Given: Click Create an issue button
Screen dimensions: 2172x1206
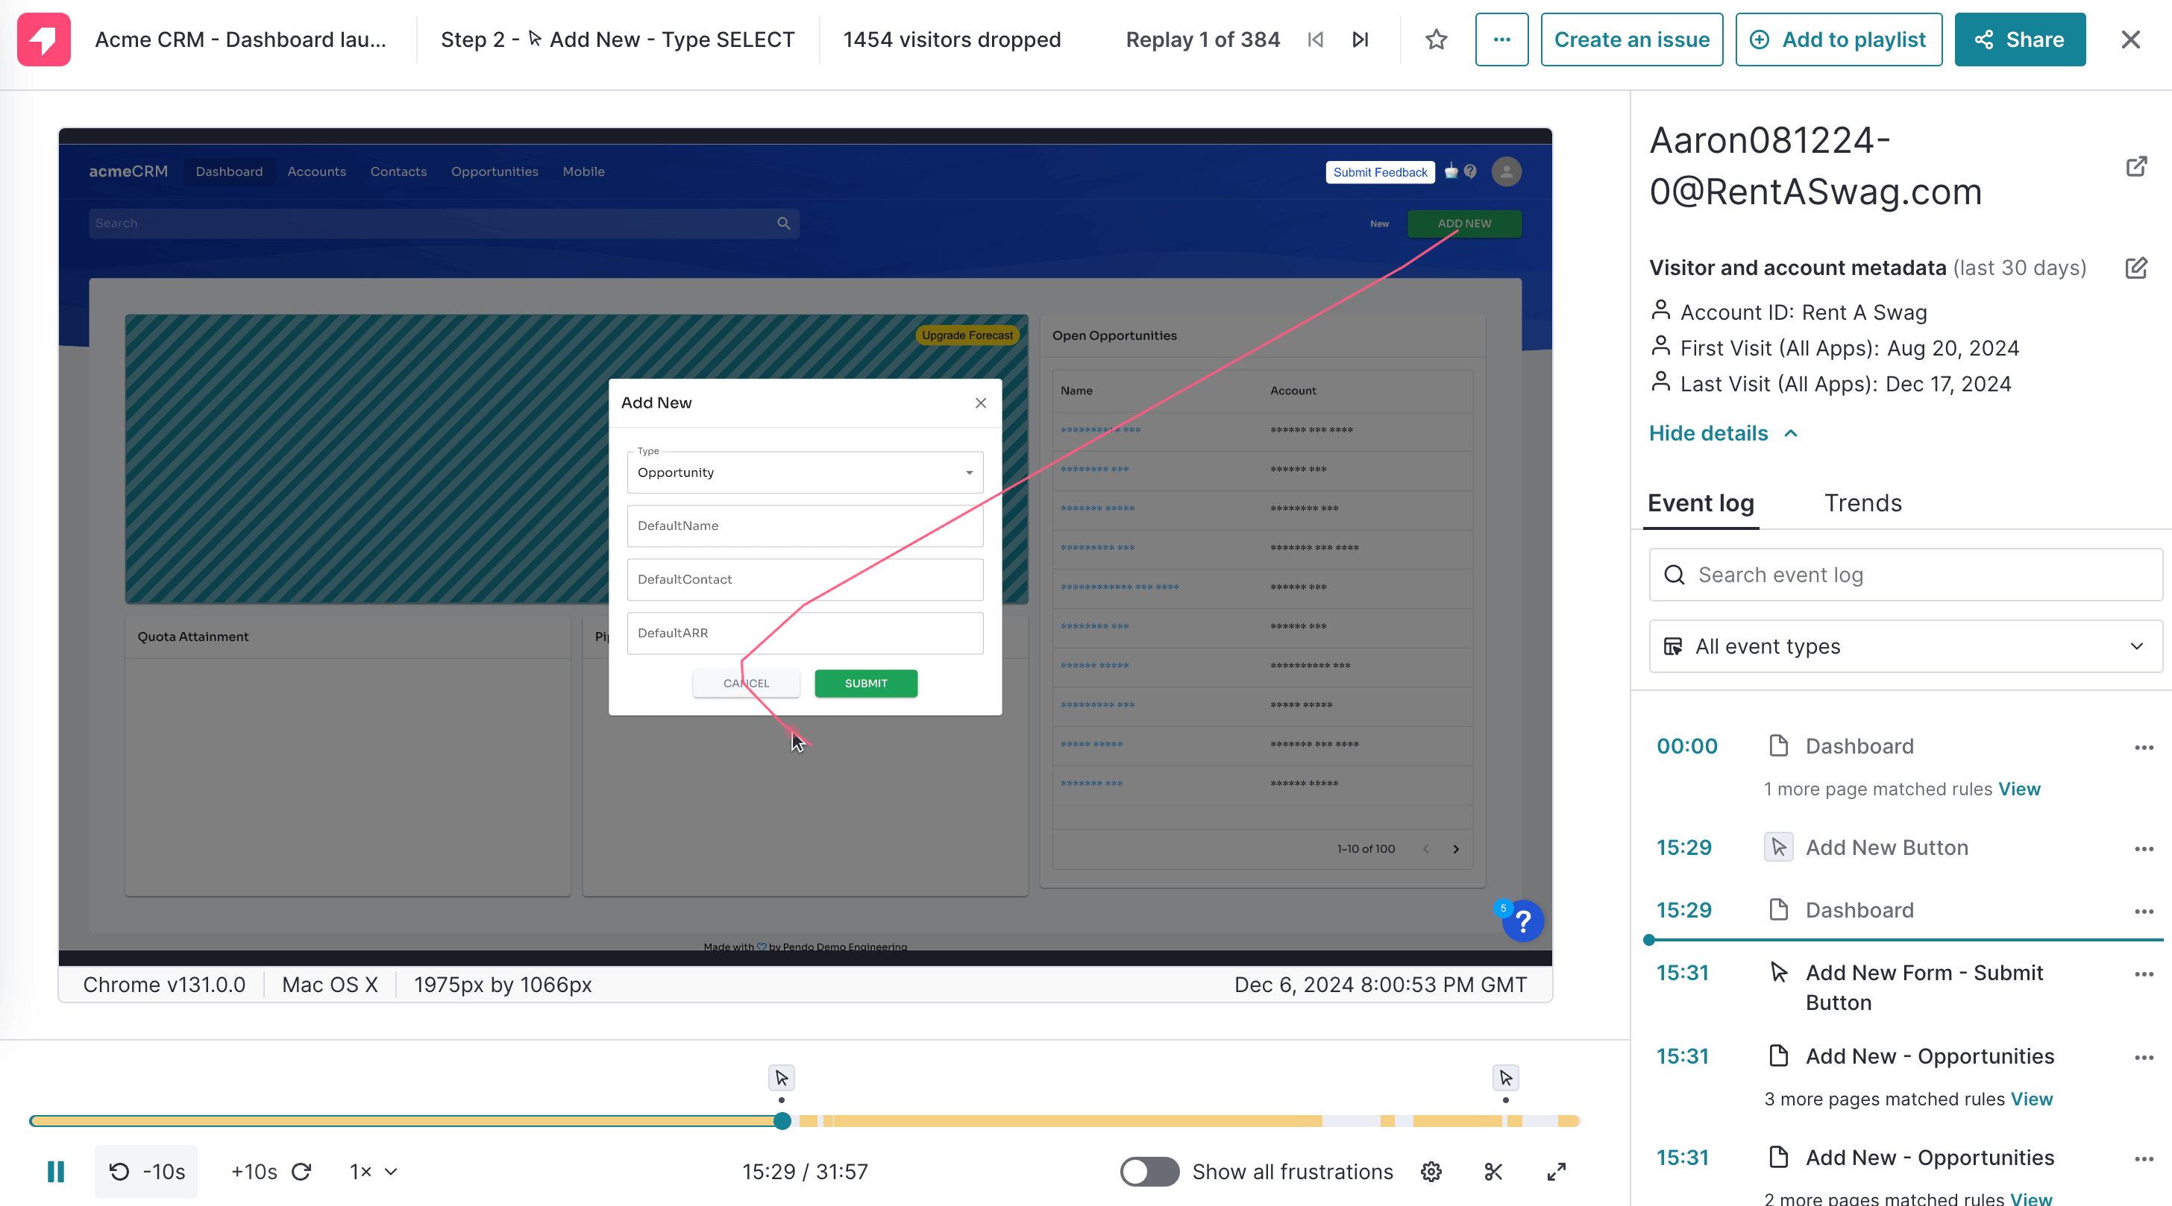Looking at the screenshot, I should coord(1631,40).
